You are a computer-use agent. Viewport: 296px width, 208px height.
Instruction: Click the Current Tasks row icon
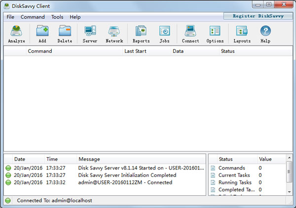click(x=213, y=175)
